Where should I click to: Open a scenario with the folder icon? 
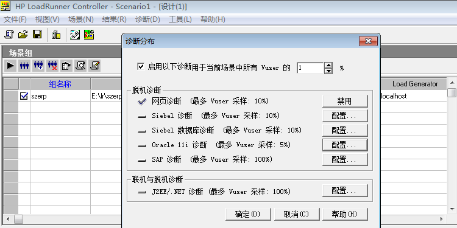pyautogui.click(x=23, y=35)
